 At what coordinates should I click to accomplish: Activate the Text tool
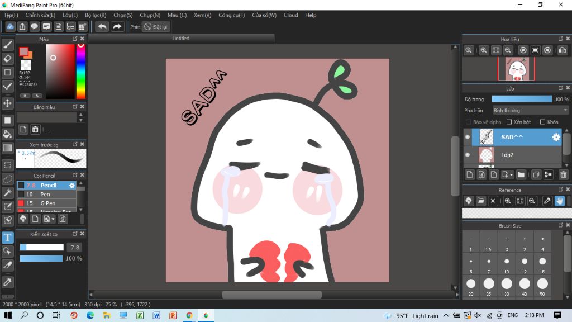[8, 238]
